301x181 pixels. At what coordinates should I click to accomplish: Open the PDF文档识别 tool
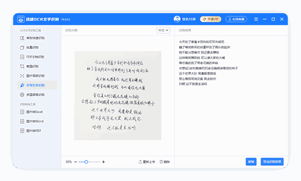(32, 57)
